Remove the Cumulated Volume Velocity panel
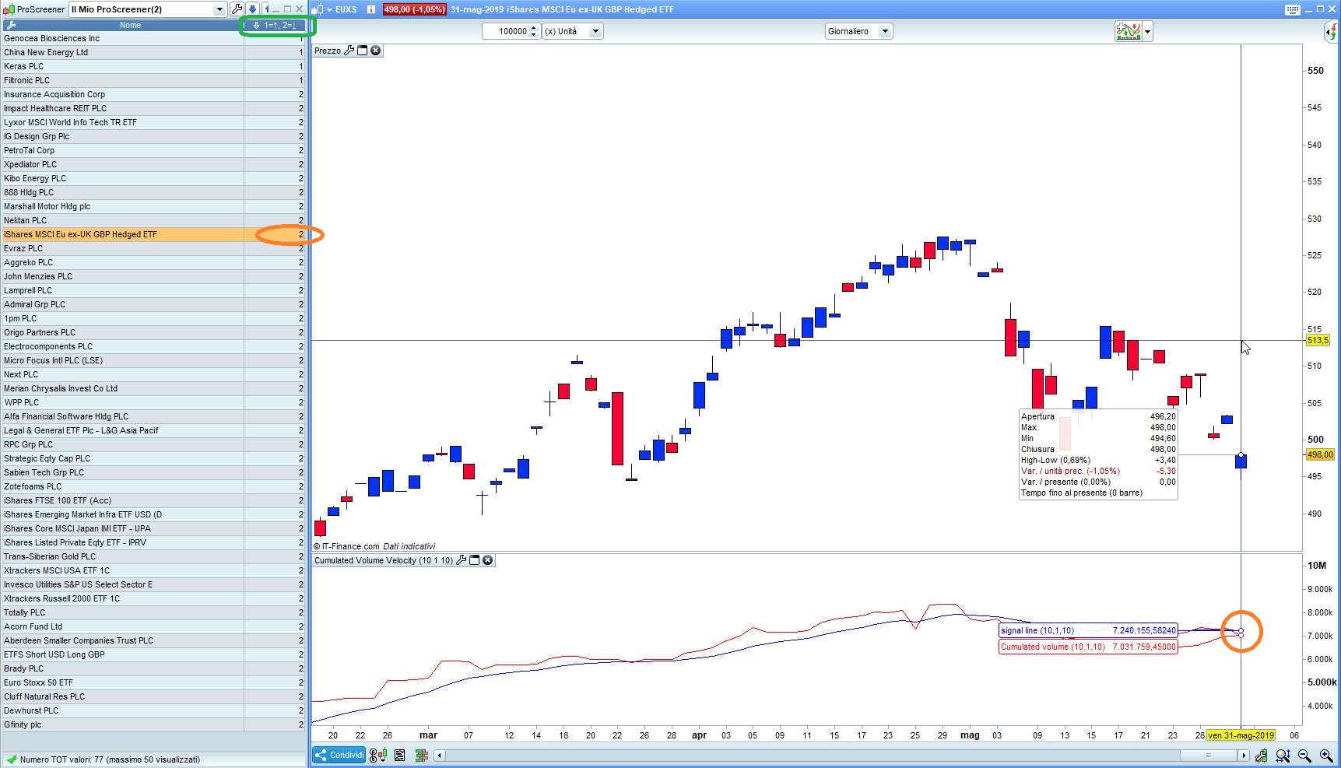 click(488, 560)
